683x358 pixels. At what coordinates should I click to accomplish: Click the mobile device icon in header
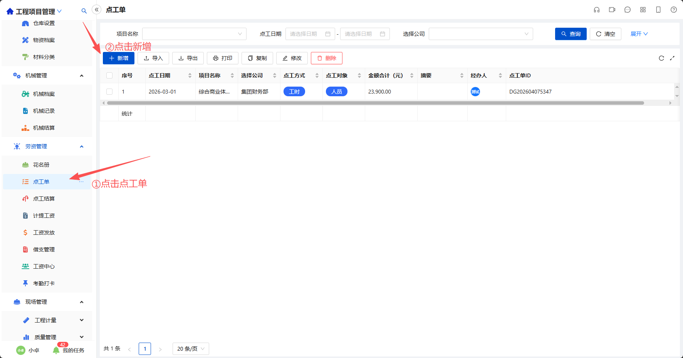(658, 10)
